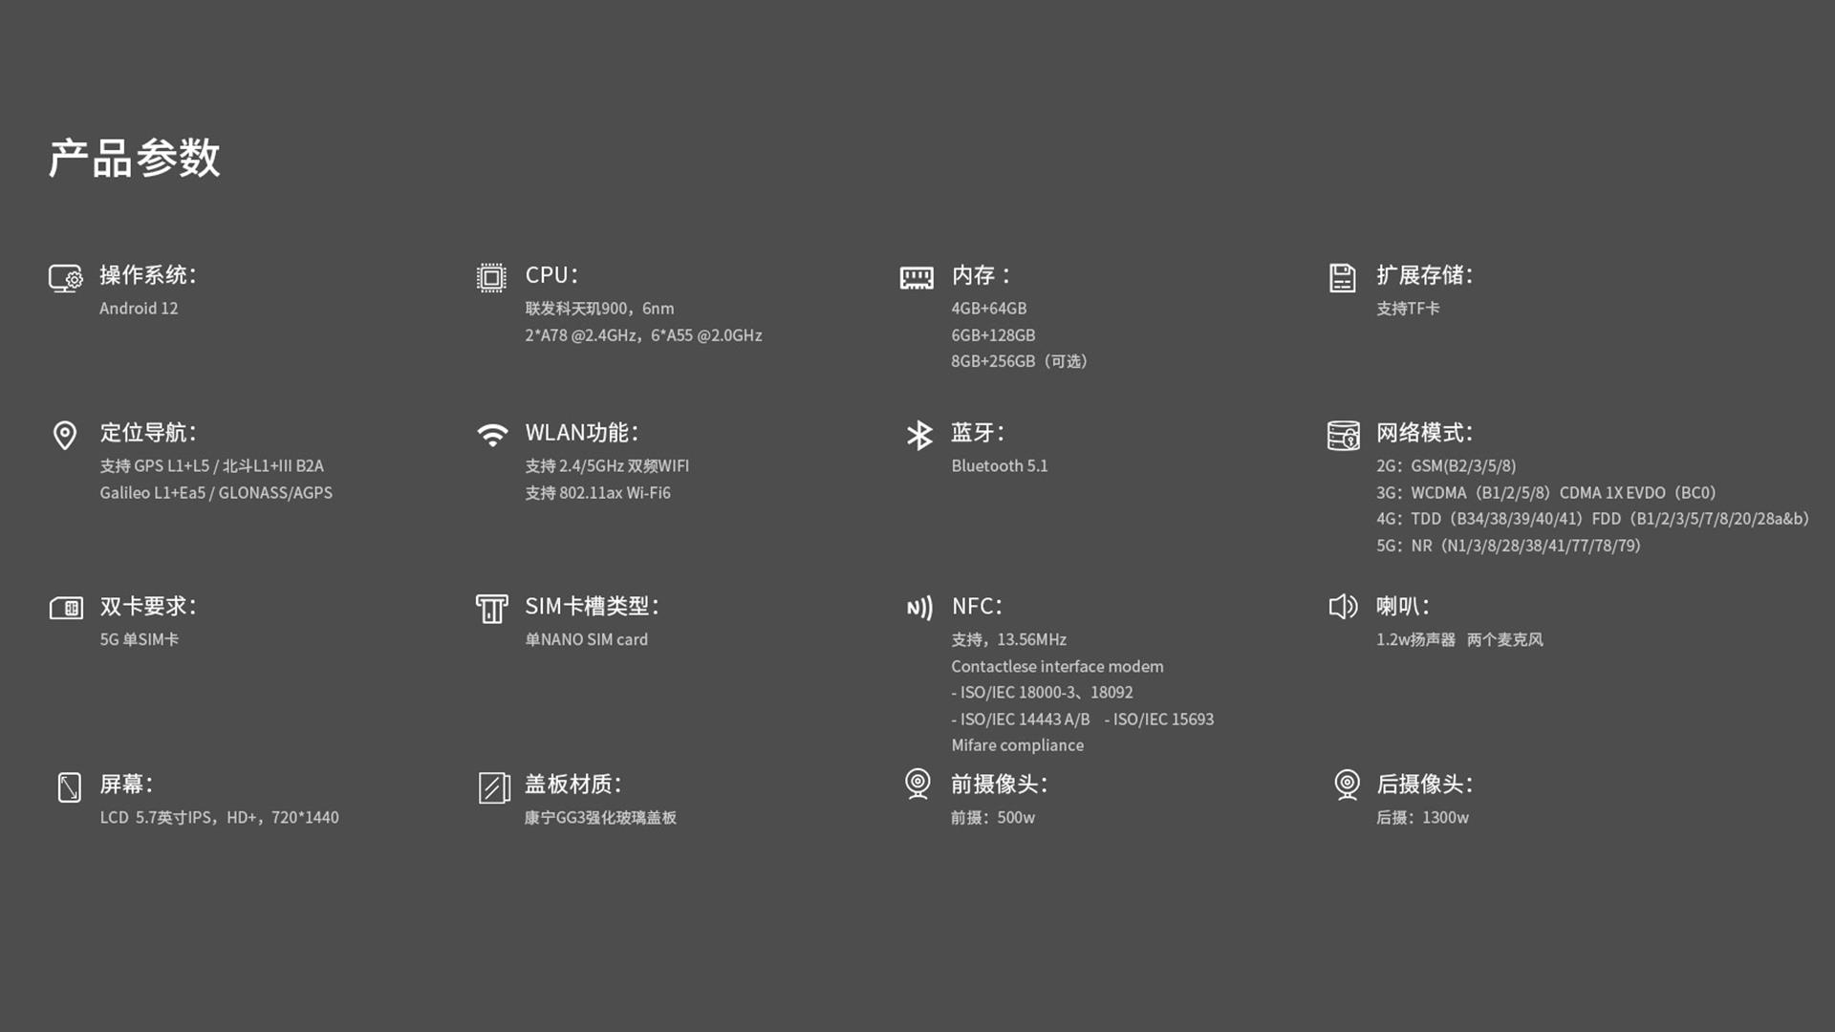This screenshot has height=1032, width=1835.
Task: Click the 产品参数 page heading
Action: (x=135, y=158)
